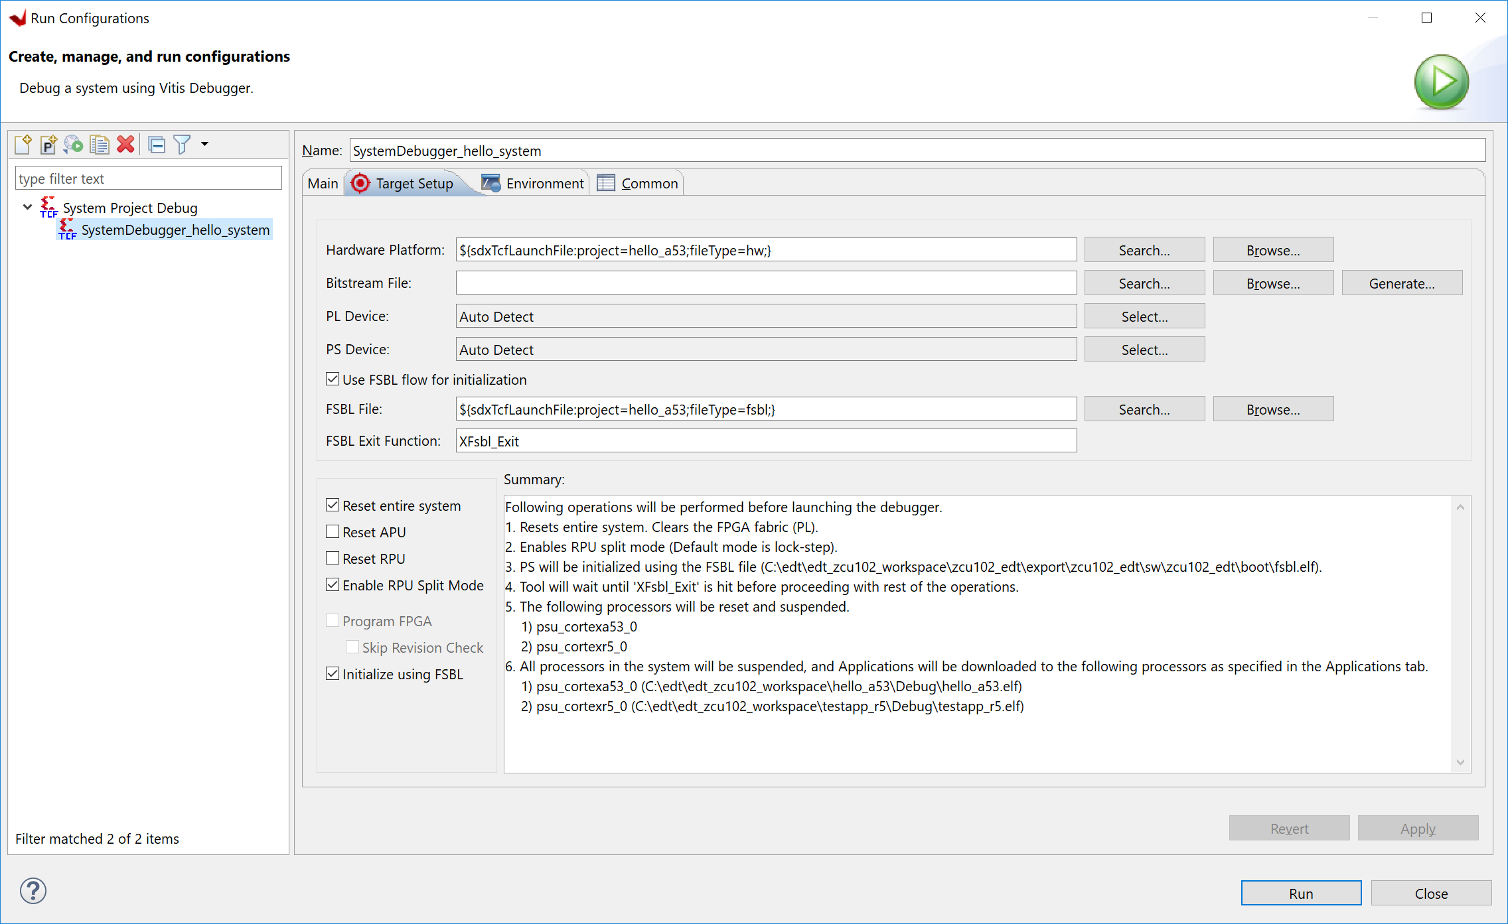The width and height of the screenshot is (1508, 924).
Task: Click the Environment tab's monitor icon
Action: pos(490,183)
